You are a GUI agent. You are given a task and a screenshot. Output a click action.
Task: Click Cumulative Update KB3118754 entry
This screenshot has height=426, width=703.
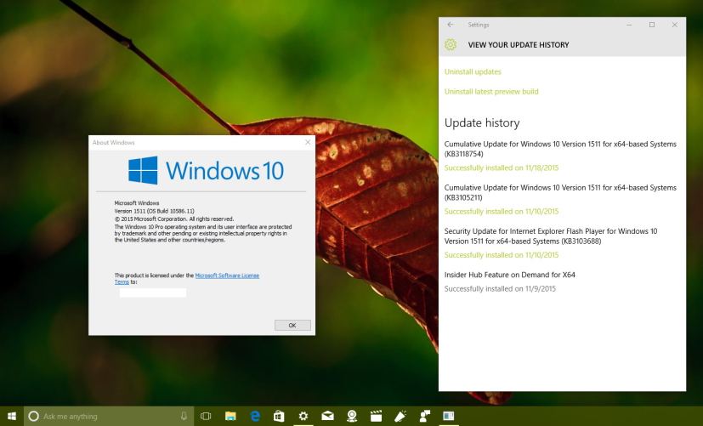click(560, 149)
